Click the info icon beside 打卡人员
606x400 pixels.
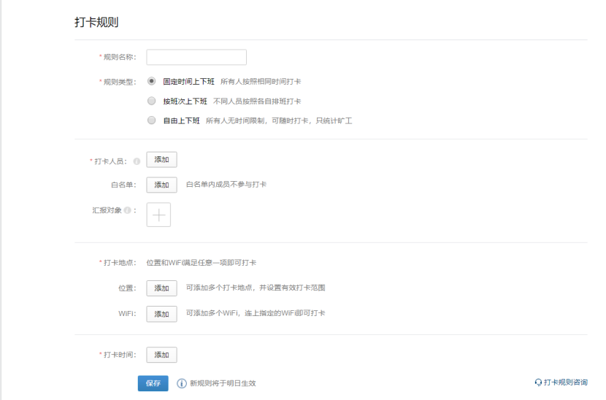[137, 161]
